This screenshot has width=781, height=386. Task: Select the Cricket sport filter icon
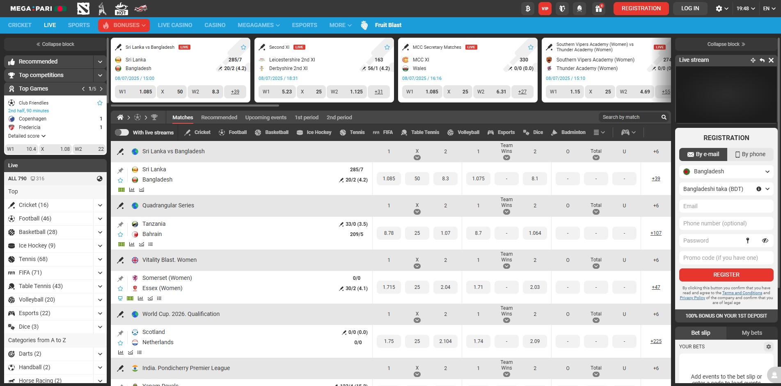coord(187,132)
